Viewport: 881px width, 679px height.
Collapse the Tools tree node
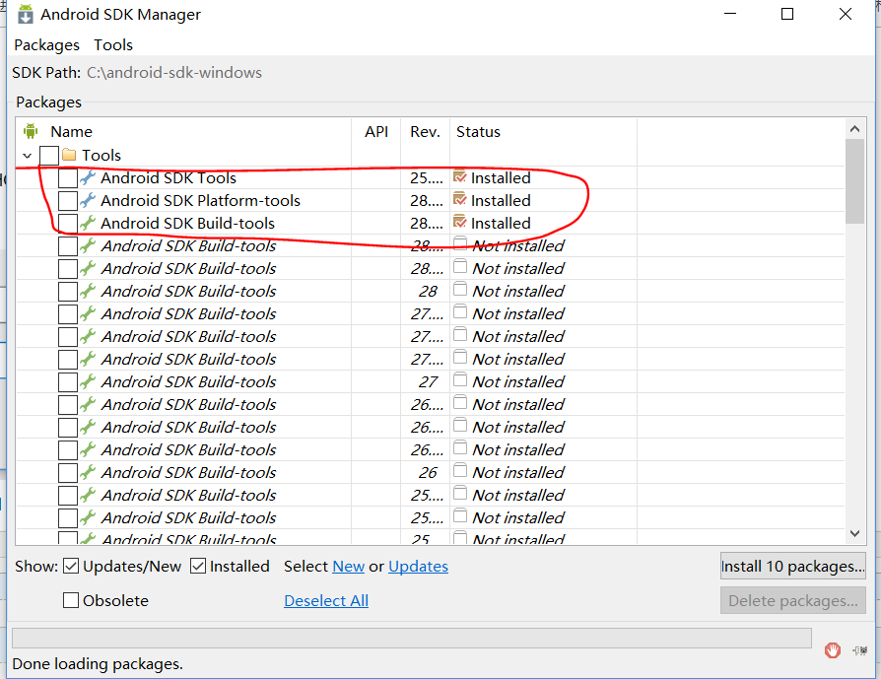pyautogui.click(x=27, y=155)
